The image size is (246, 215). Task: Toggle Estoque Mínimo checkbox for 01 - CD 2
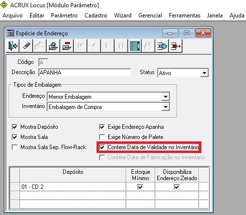click(140, 187)
